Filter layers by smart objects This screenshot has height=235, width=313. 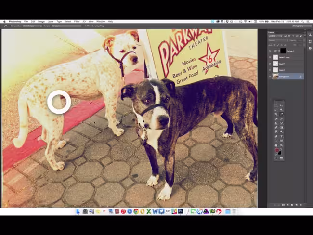click(x=301, y=36)
